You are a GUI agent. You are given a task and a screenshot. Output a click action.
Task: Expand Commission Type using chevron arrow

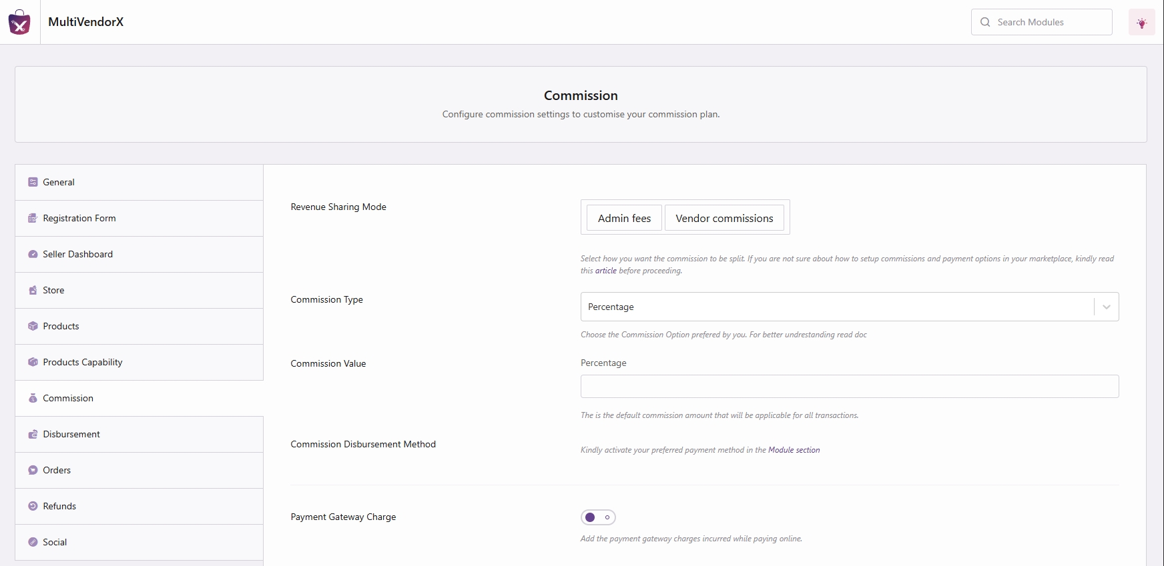(x=1106, y=307)
